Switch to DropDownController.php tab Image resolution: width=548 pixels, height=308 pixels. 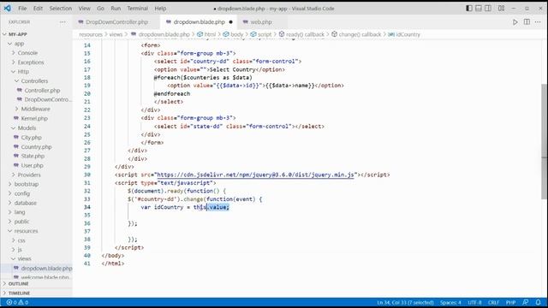pyautogui.click(x=116, y=22)
